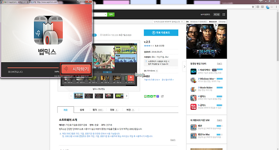
Task: Open the '뱁션 for Mac' text entry
Action: tap(204, 135)
